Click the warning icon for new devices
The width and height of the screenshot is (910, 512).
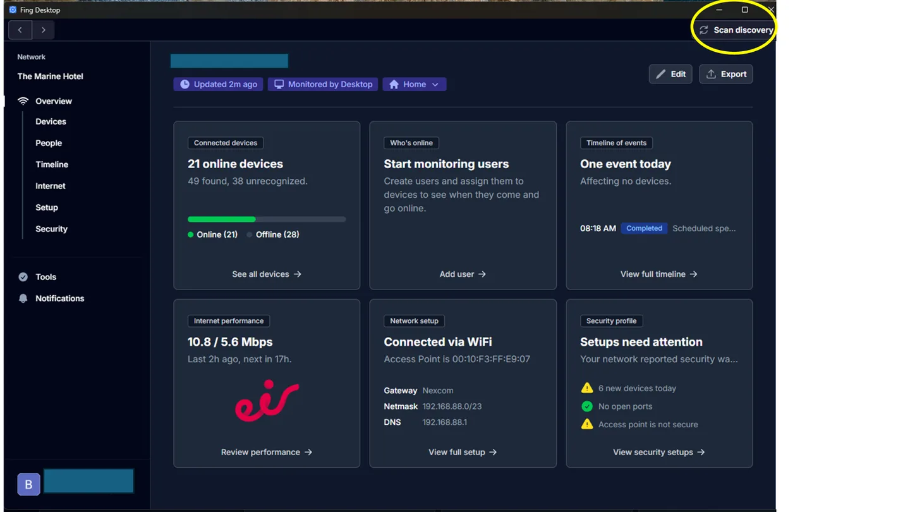pyautogui.click(x=587, y=388)
